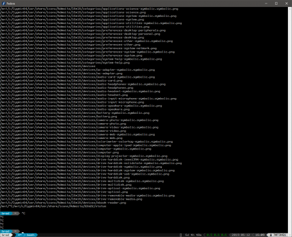The width and height of the screenshot is (292, 237).
Task: Click the line ending 22x22/status
Action: pos(53,207)
